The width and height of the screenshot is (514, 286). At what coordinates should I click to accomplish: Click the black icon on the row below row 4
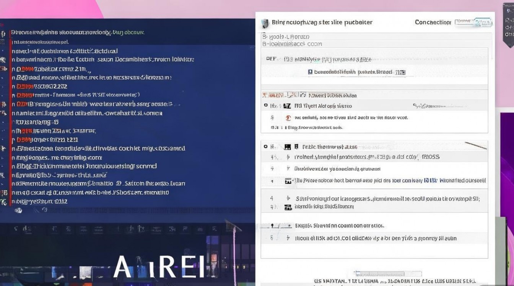point(288,207)
